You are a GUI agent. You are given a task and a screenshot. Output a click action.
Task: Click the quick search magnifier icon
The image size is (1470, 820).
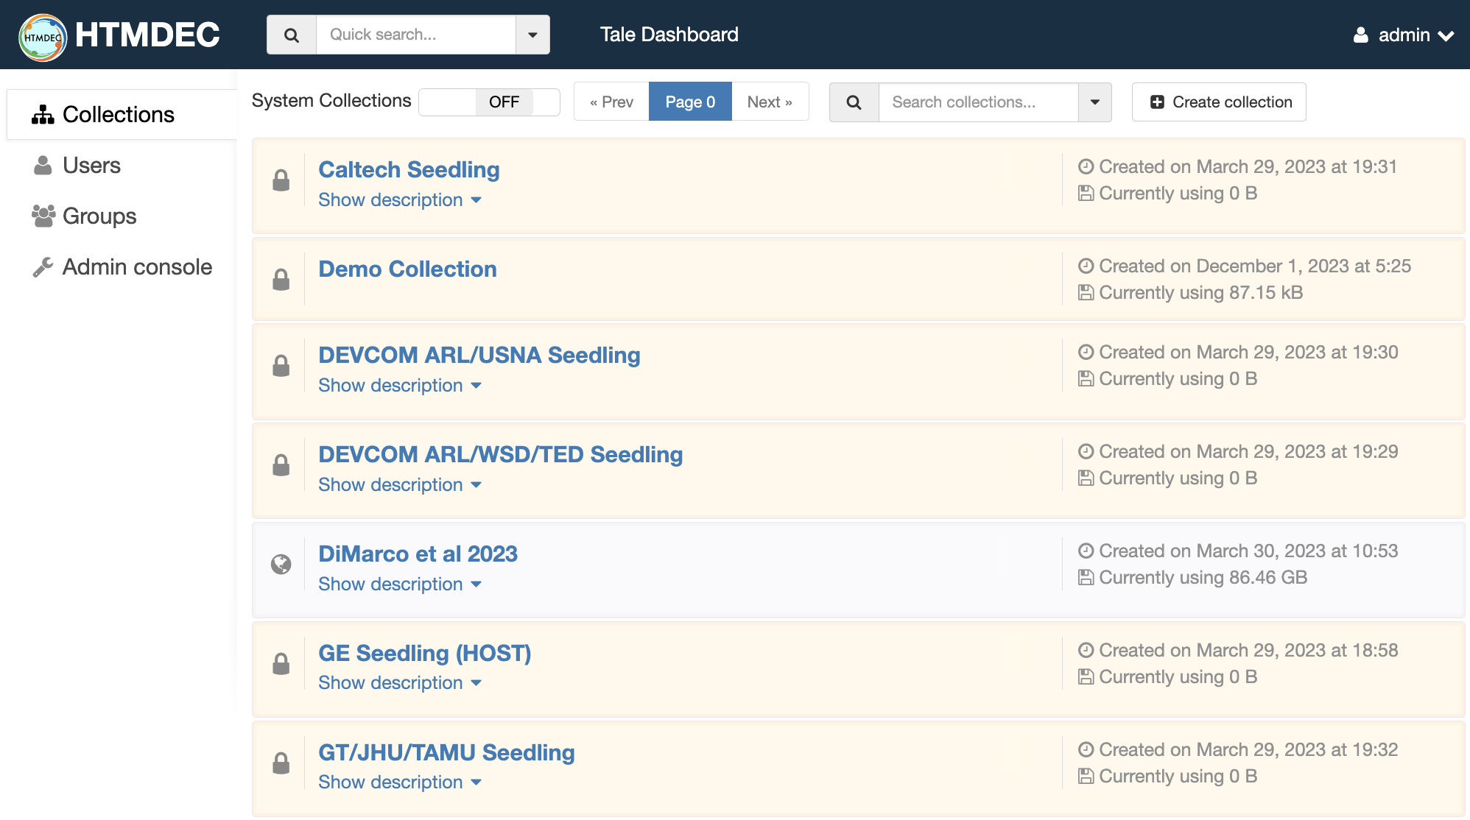292,35
